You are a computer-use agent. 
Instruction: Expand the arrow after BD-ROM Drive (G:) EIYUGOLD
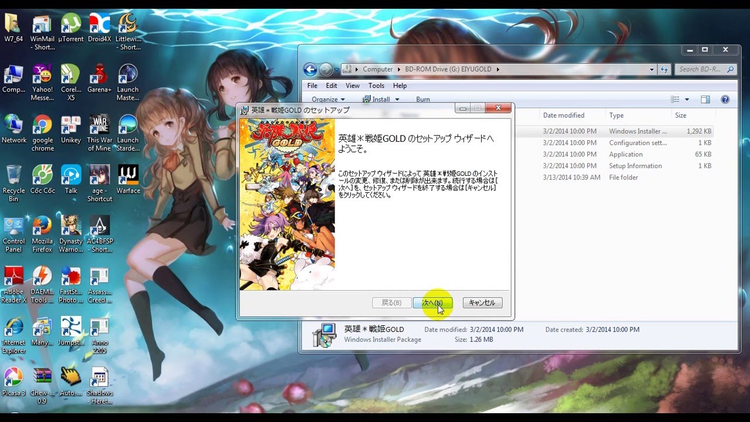coord(498,69)
